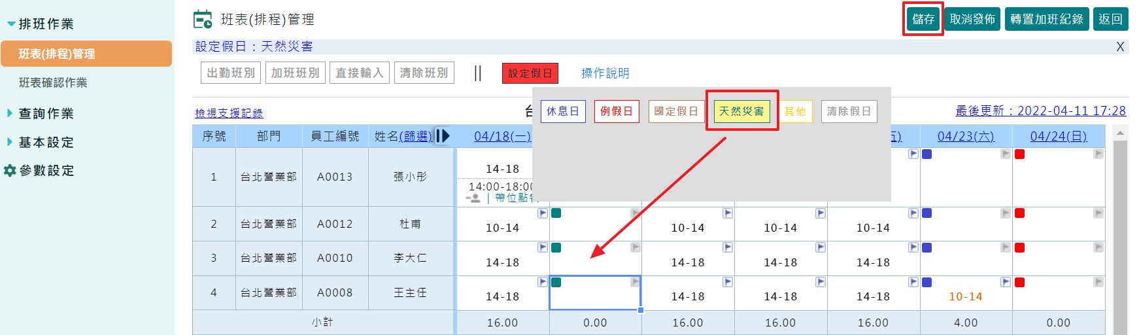Click the gray flag in 李大仁's 04/24(日) cell
The width and height of the screenshot is (1139, 335).
(1098, 247)
